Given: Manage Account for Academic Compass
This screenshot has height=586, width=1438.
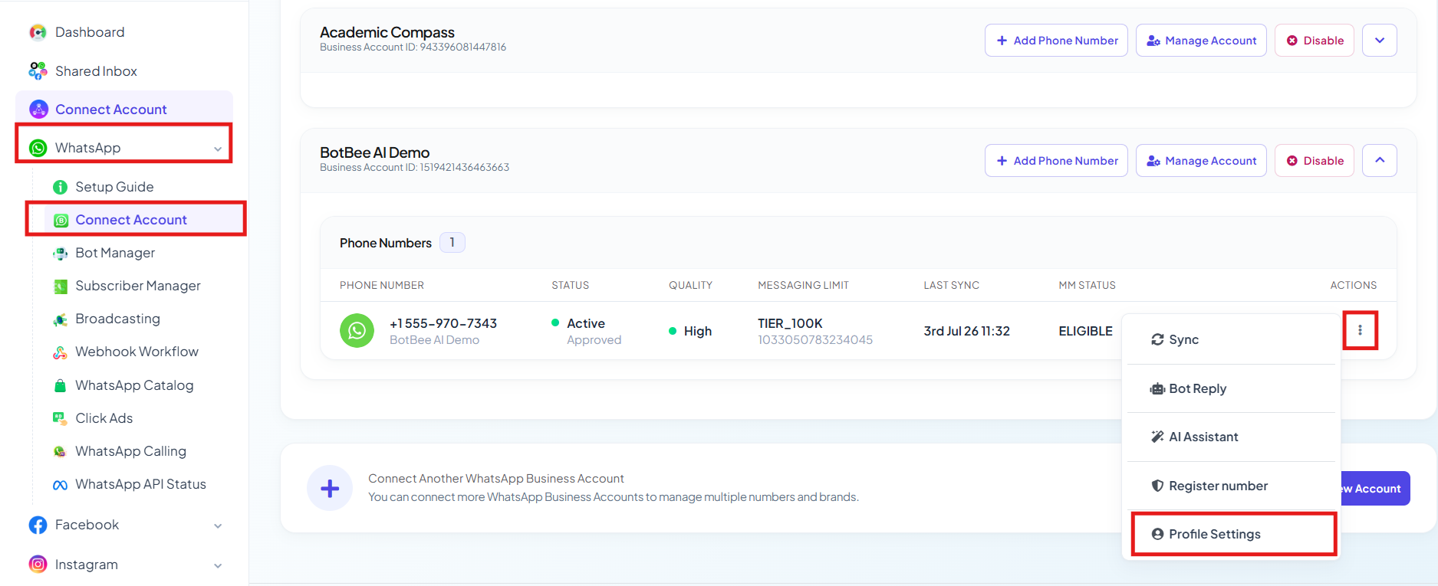Looking at the screenshot, I should pyautogui.click(x=1201, y=41).
